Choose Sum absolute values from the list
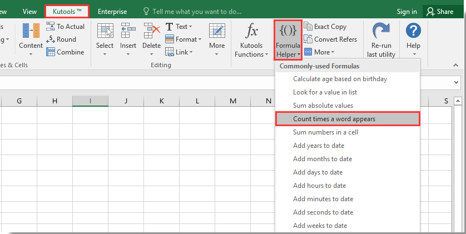Viewport: 466px width, 234px height. tap(323, 106)
